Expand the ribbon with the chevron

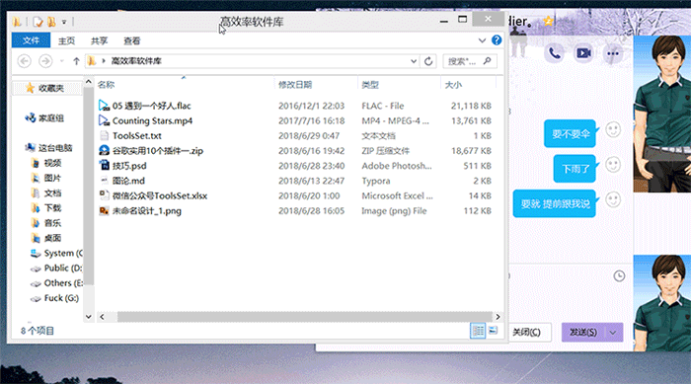(482, 40)
